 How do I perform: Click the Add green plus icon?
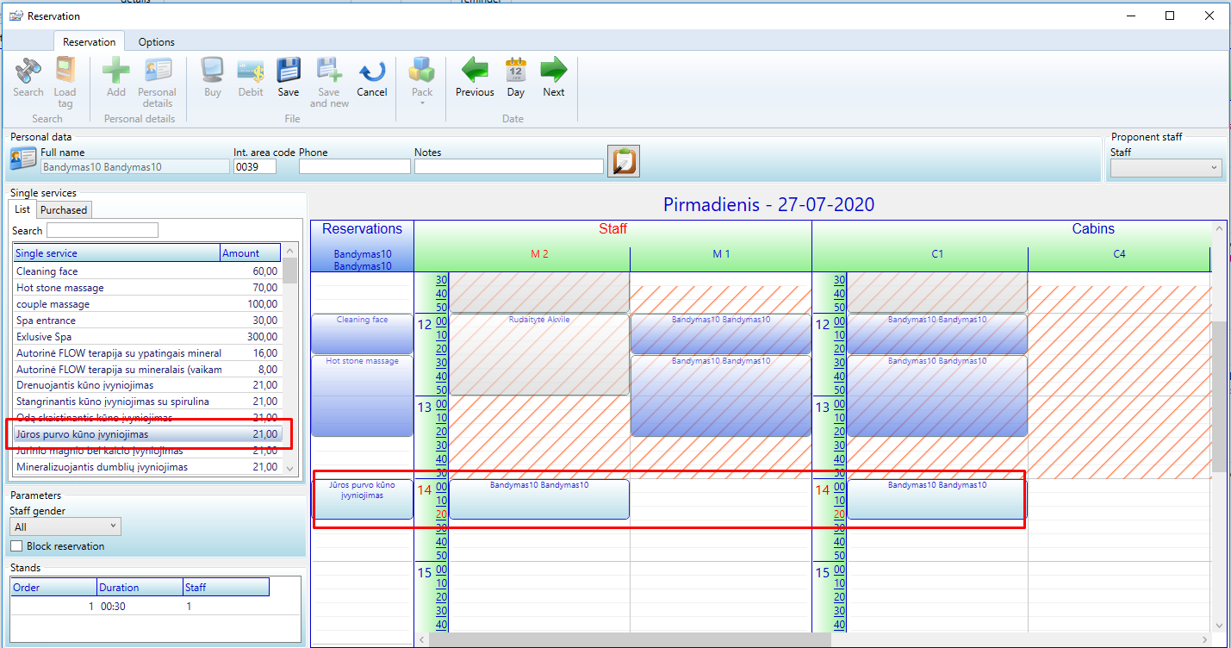(116, 71)
